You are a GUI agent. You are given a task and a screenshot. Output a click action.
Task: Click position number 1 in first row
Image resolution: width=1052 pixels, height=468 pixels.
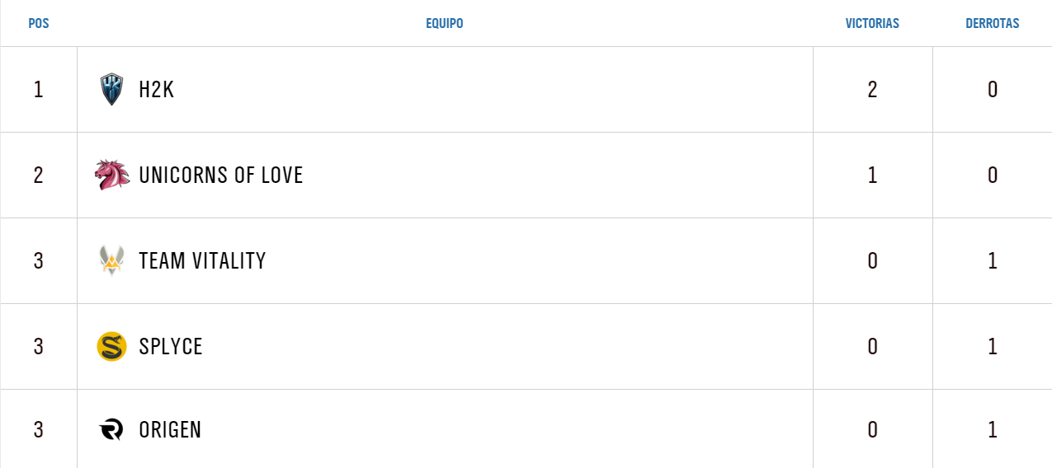point(39,89)
